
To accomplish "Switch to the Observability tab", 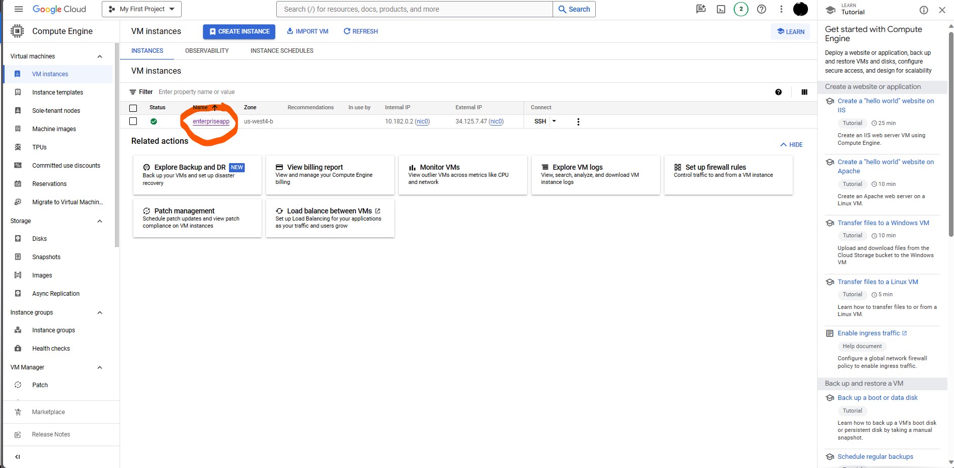I will 207,51.
